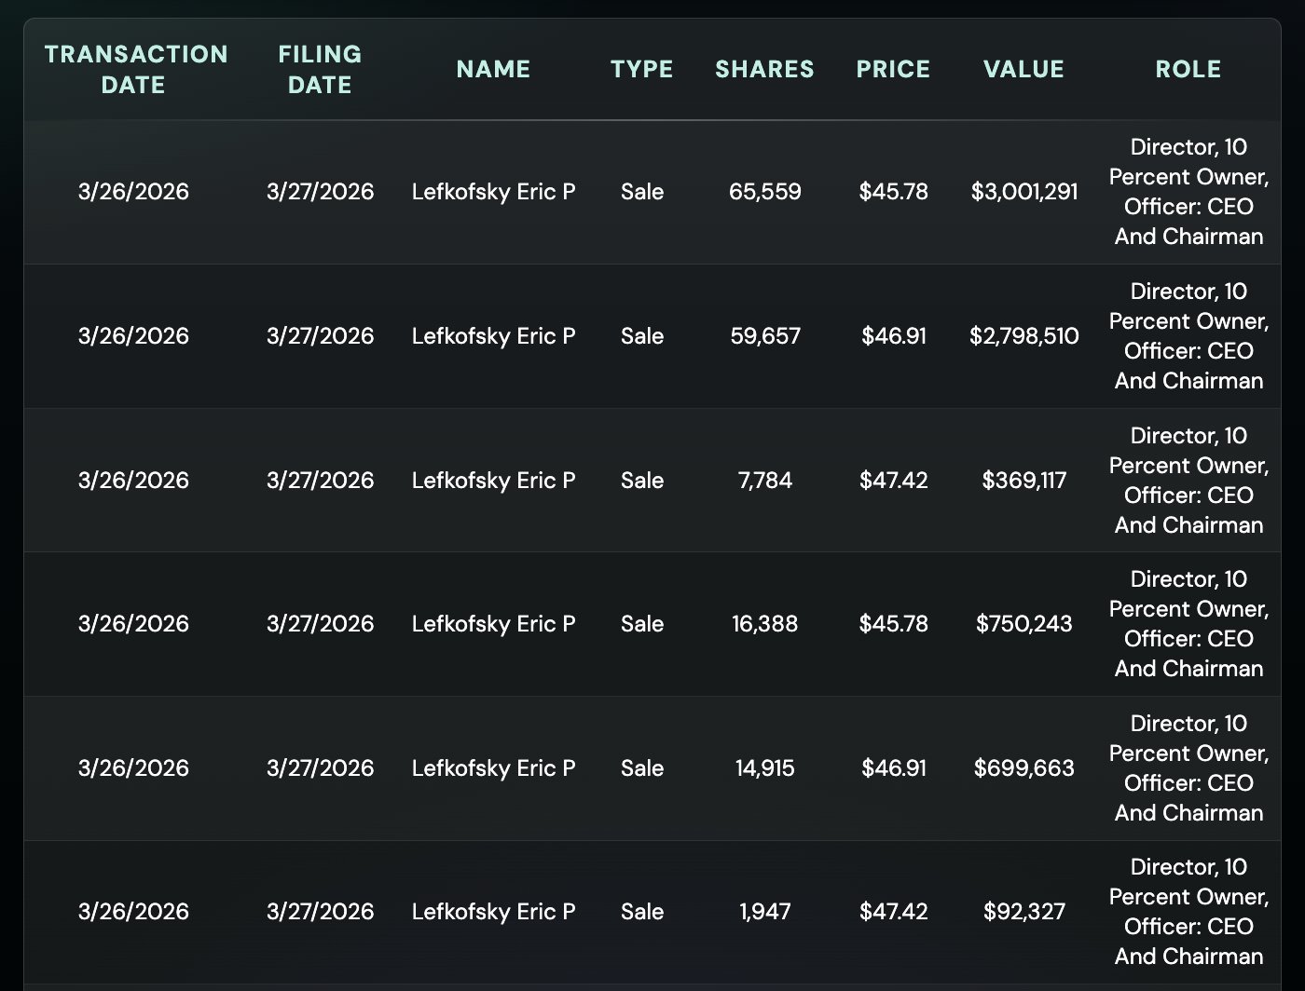Select the $750,243 value cell
The height and width of the screenshot is (991, 1305).
click(1023, 624)
